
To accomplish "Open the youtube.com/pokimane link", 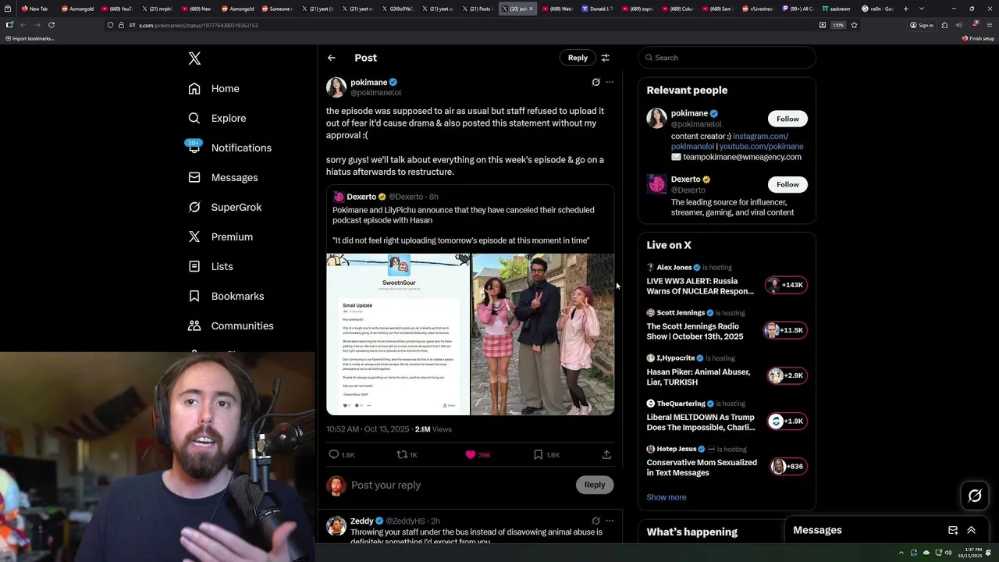I will point(761,147).
